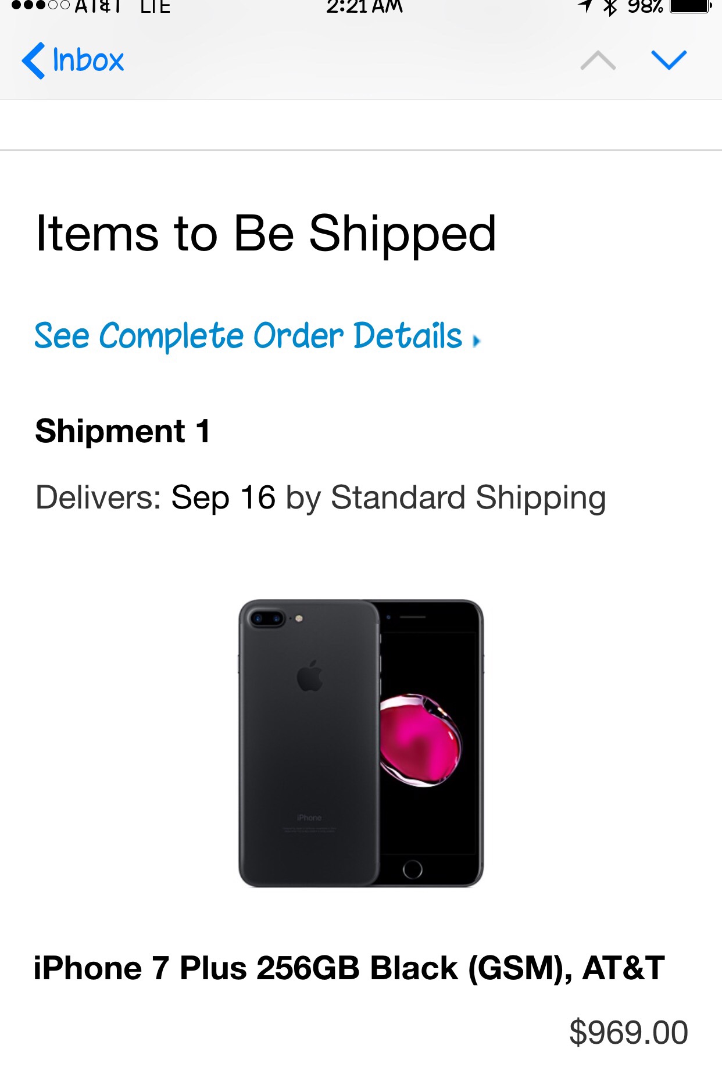Open See Complete Order Details link
This screenshot has width=722, height=1067.
248,336
